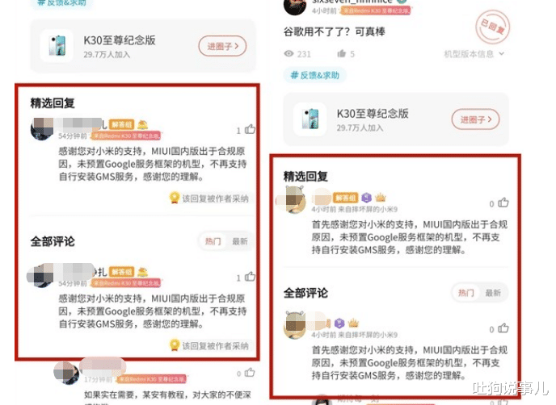Like the right post's 全部评论 comment

[x=503, y=328]
